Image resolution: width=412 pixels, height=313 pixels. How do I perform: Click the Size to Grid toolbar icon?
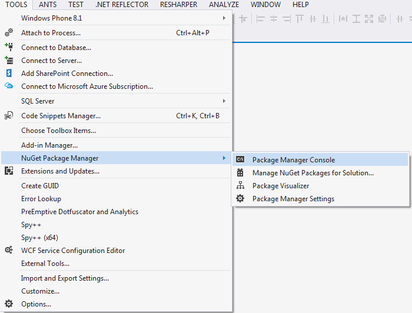pos(382,19)
